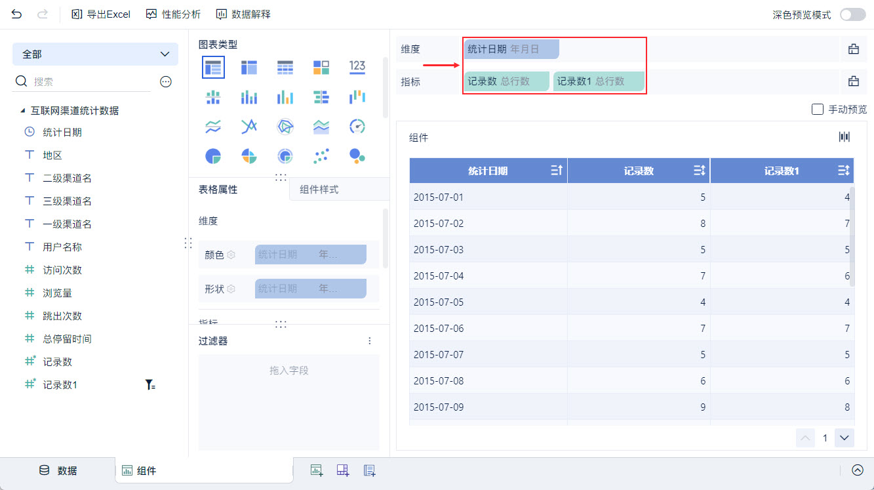
Task: Switch to the 表格属性 tab
Action: (218, 190)
